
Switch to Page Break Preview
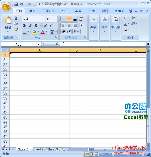(96, 154)
